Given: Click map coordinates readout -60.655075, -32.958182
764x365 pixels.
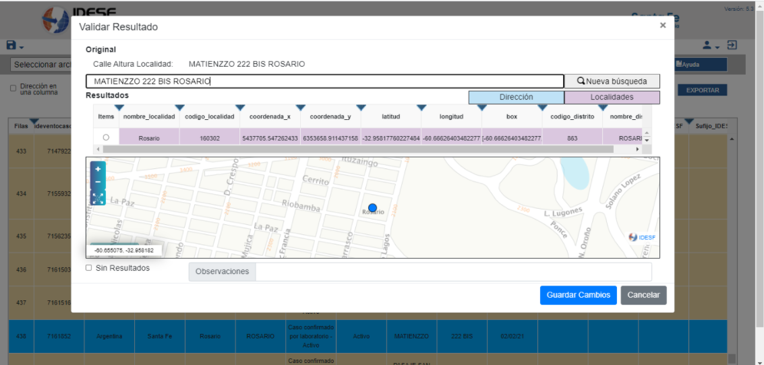Looking at the screenshot, I should point(124,251).
